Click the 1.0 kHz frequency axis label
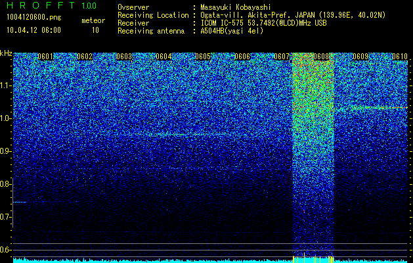 tap(6, 118)
